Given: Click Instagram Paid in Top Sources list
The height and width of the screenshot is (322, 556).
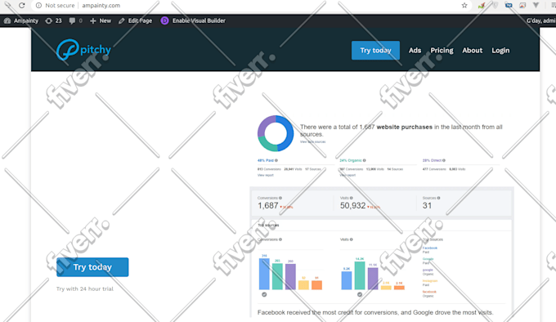Looking at the screenshot, I should tap(430, 283).
